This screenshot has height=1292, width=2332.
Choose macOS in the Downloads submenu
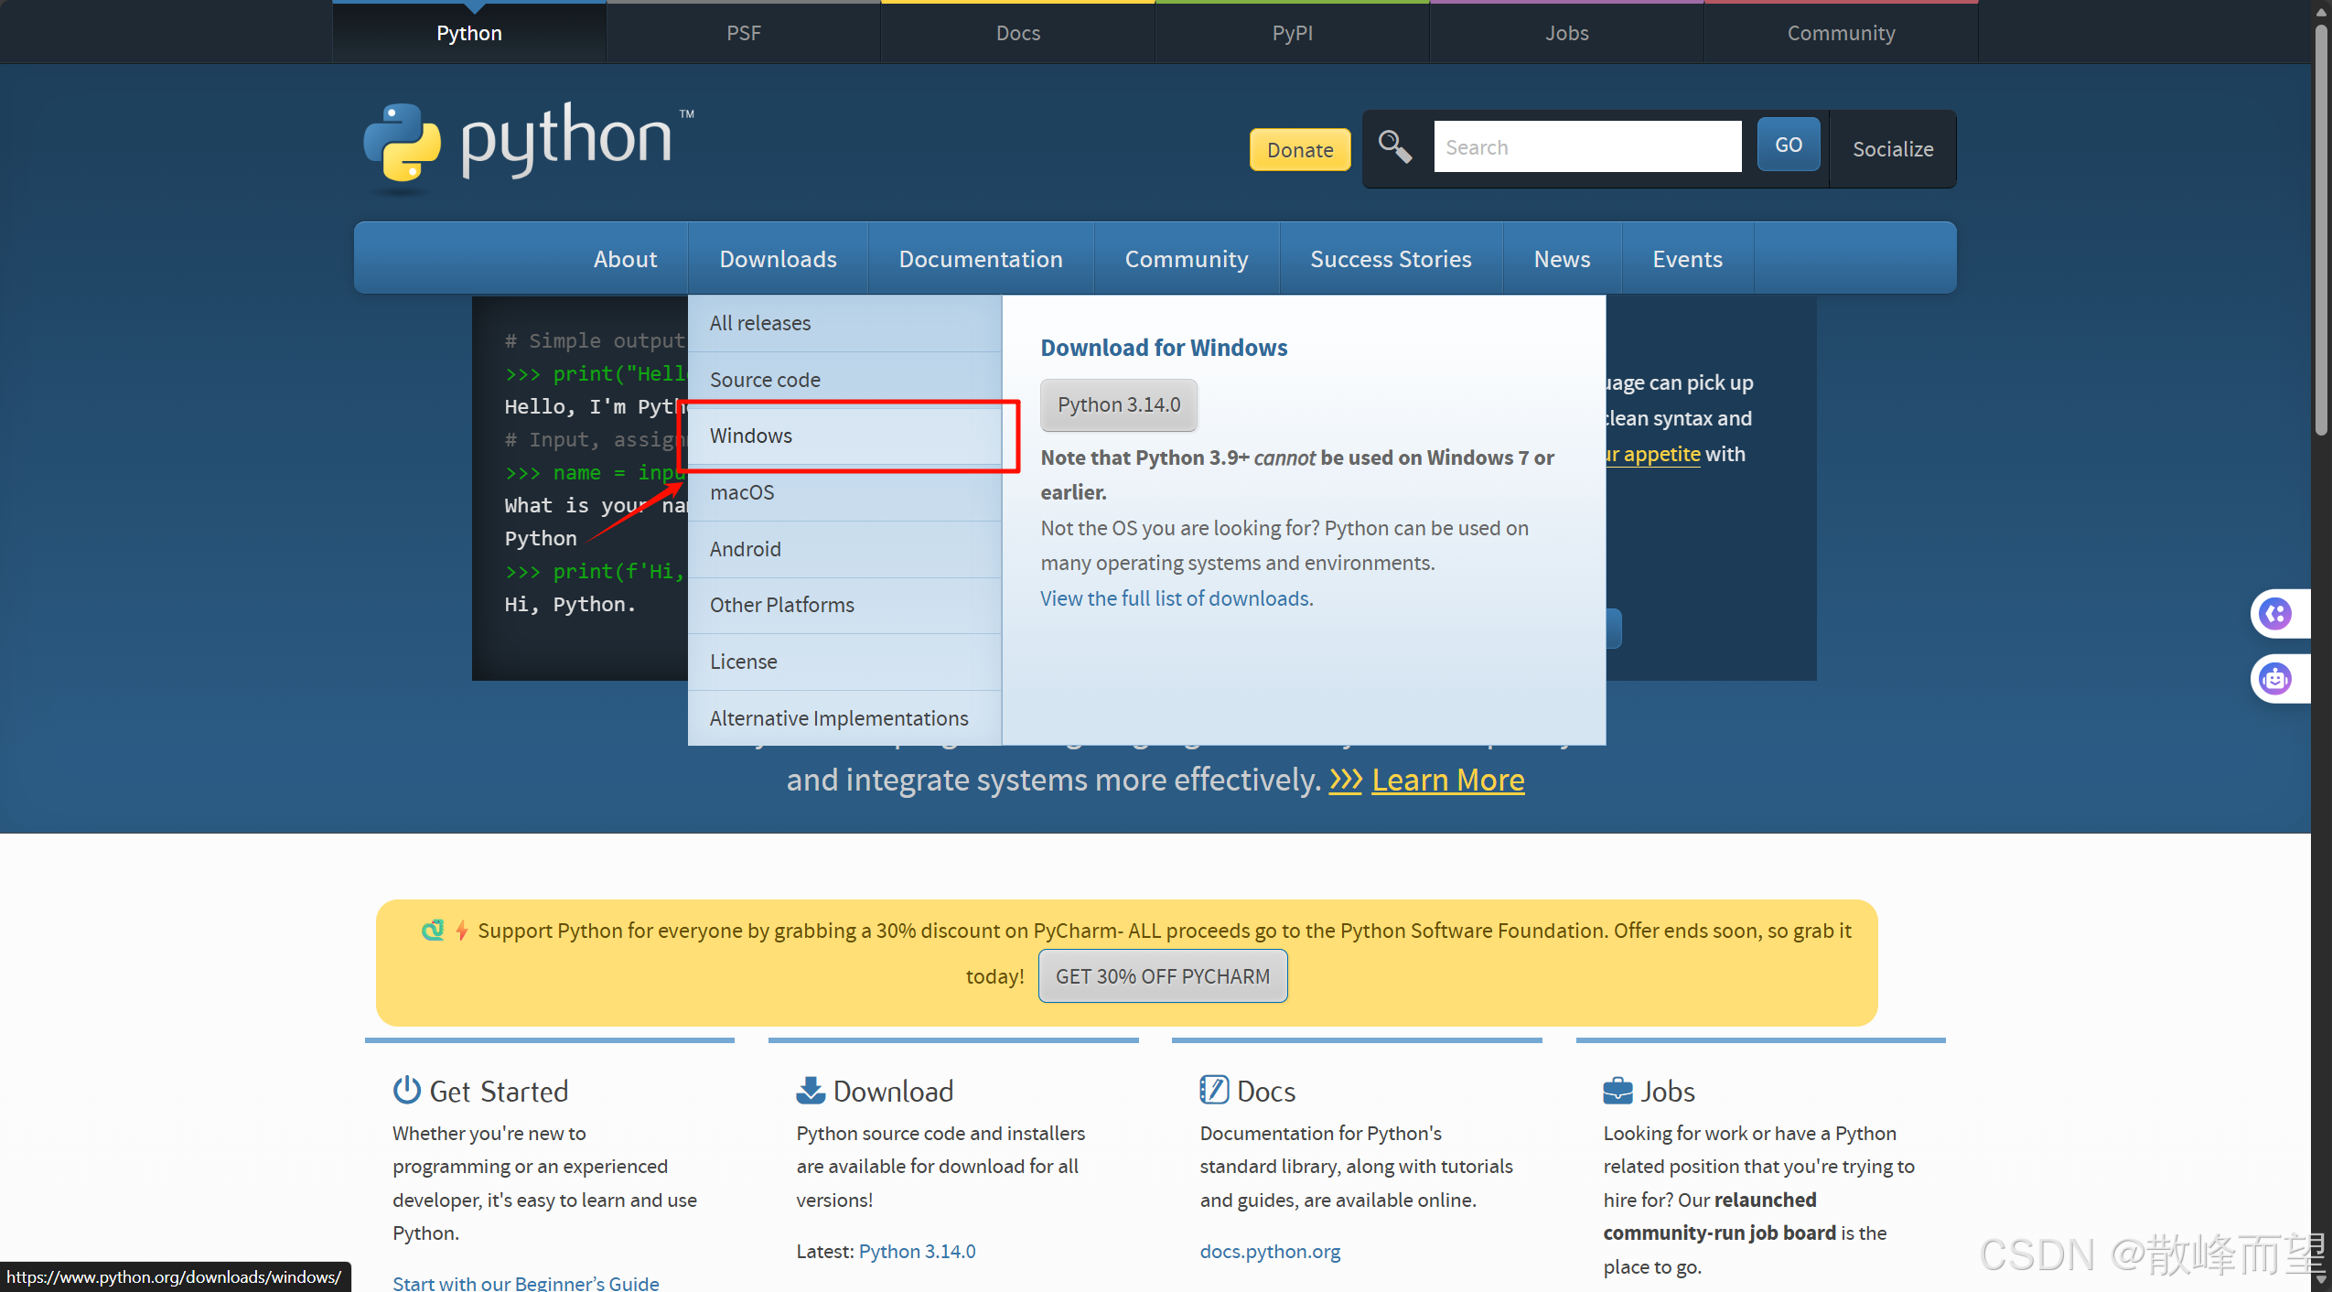[x=742, y=492]
